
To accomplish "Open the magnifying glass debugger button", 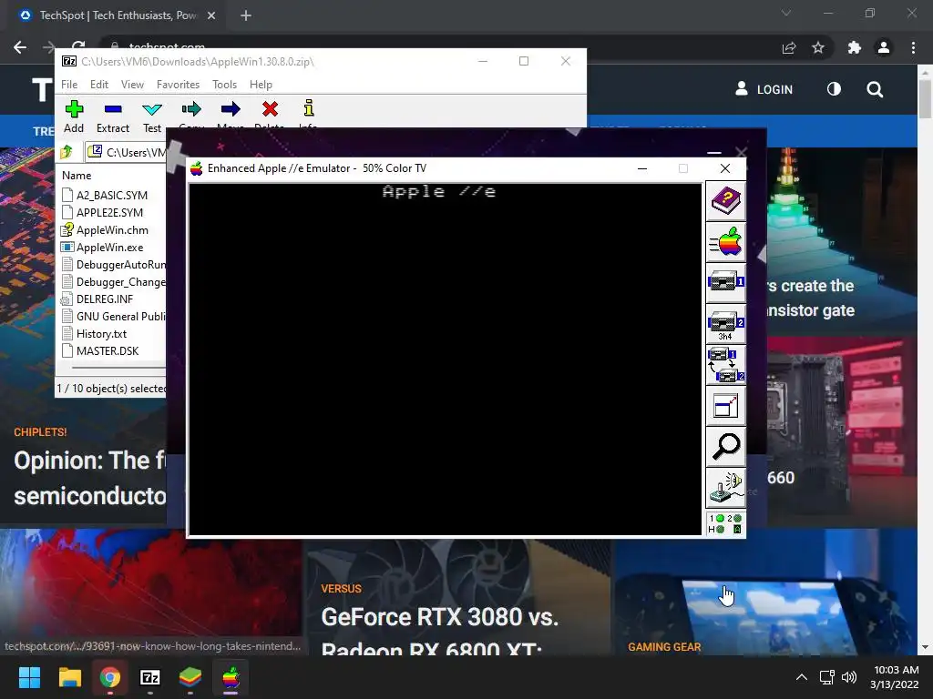I will (725, 446).
